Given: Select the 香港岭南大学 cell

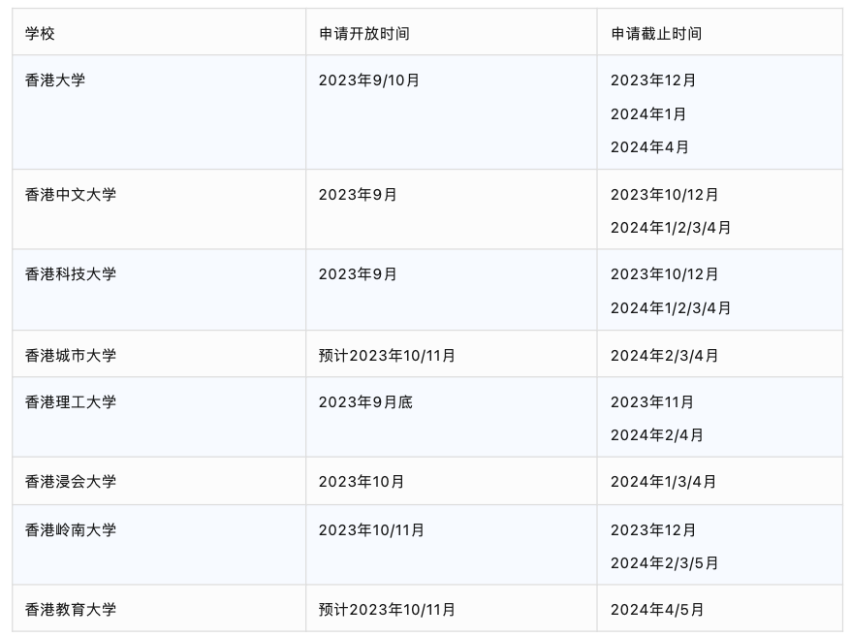Looking at the screenshot, I should tap(71, 530).
